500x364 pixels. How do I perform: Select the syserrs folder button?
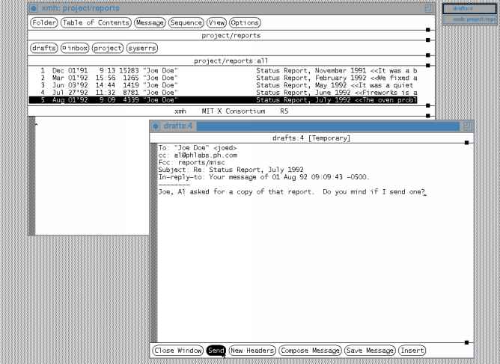click(141, 48)
